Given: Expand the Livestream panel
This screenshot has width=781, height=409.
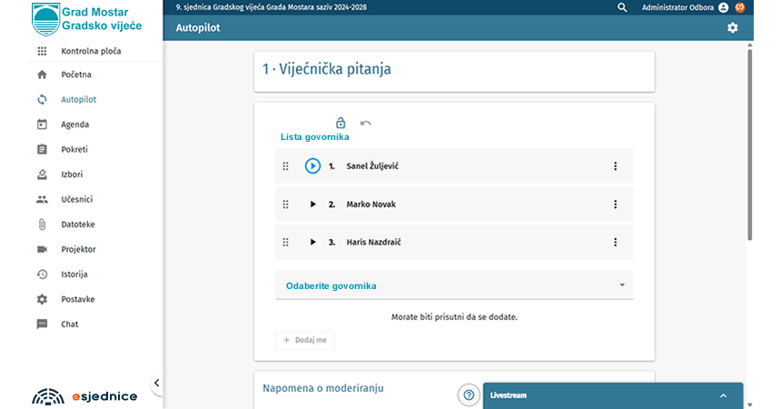Looking at the screenshot, I should tap(723, 396).
